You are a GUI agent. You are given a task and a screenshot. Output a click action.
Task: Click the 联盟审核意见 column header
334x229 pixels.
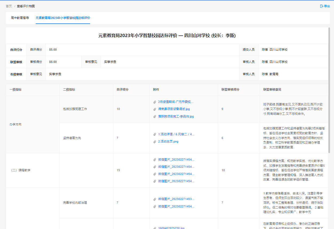(x=272, y=90)
